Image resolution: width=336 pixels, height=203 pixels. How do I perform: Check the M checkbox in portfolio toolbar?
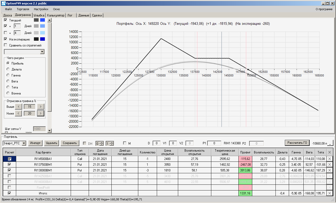click(x=125, y=143)
